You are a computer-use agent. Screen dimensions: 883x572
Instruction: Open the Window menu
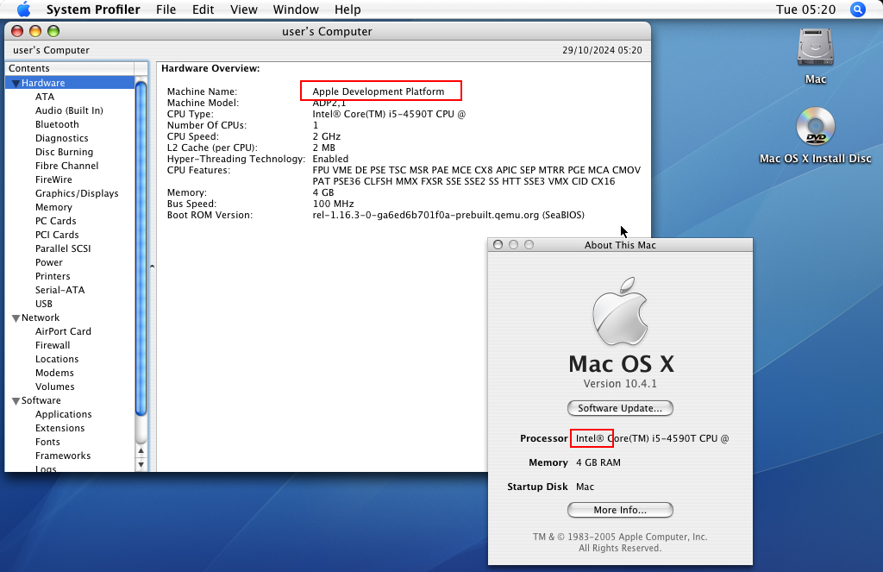[296, 9]
